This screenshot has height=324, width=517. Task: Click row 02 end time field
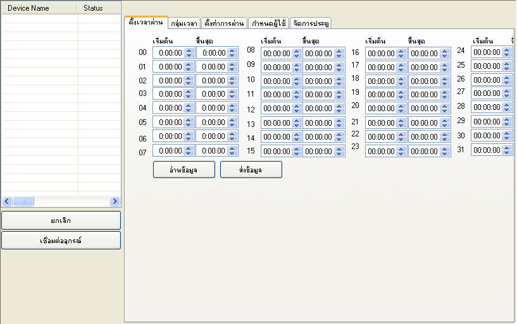click(217, 81)
